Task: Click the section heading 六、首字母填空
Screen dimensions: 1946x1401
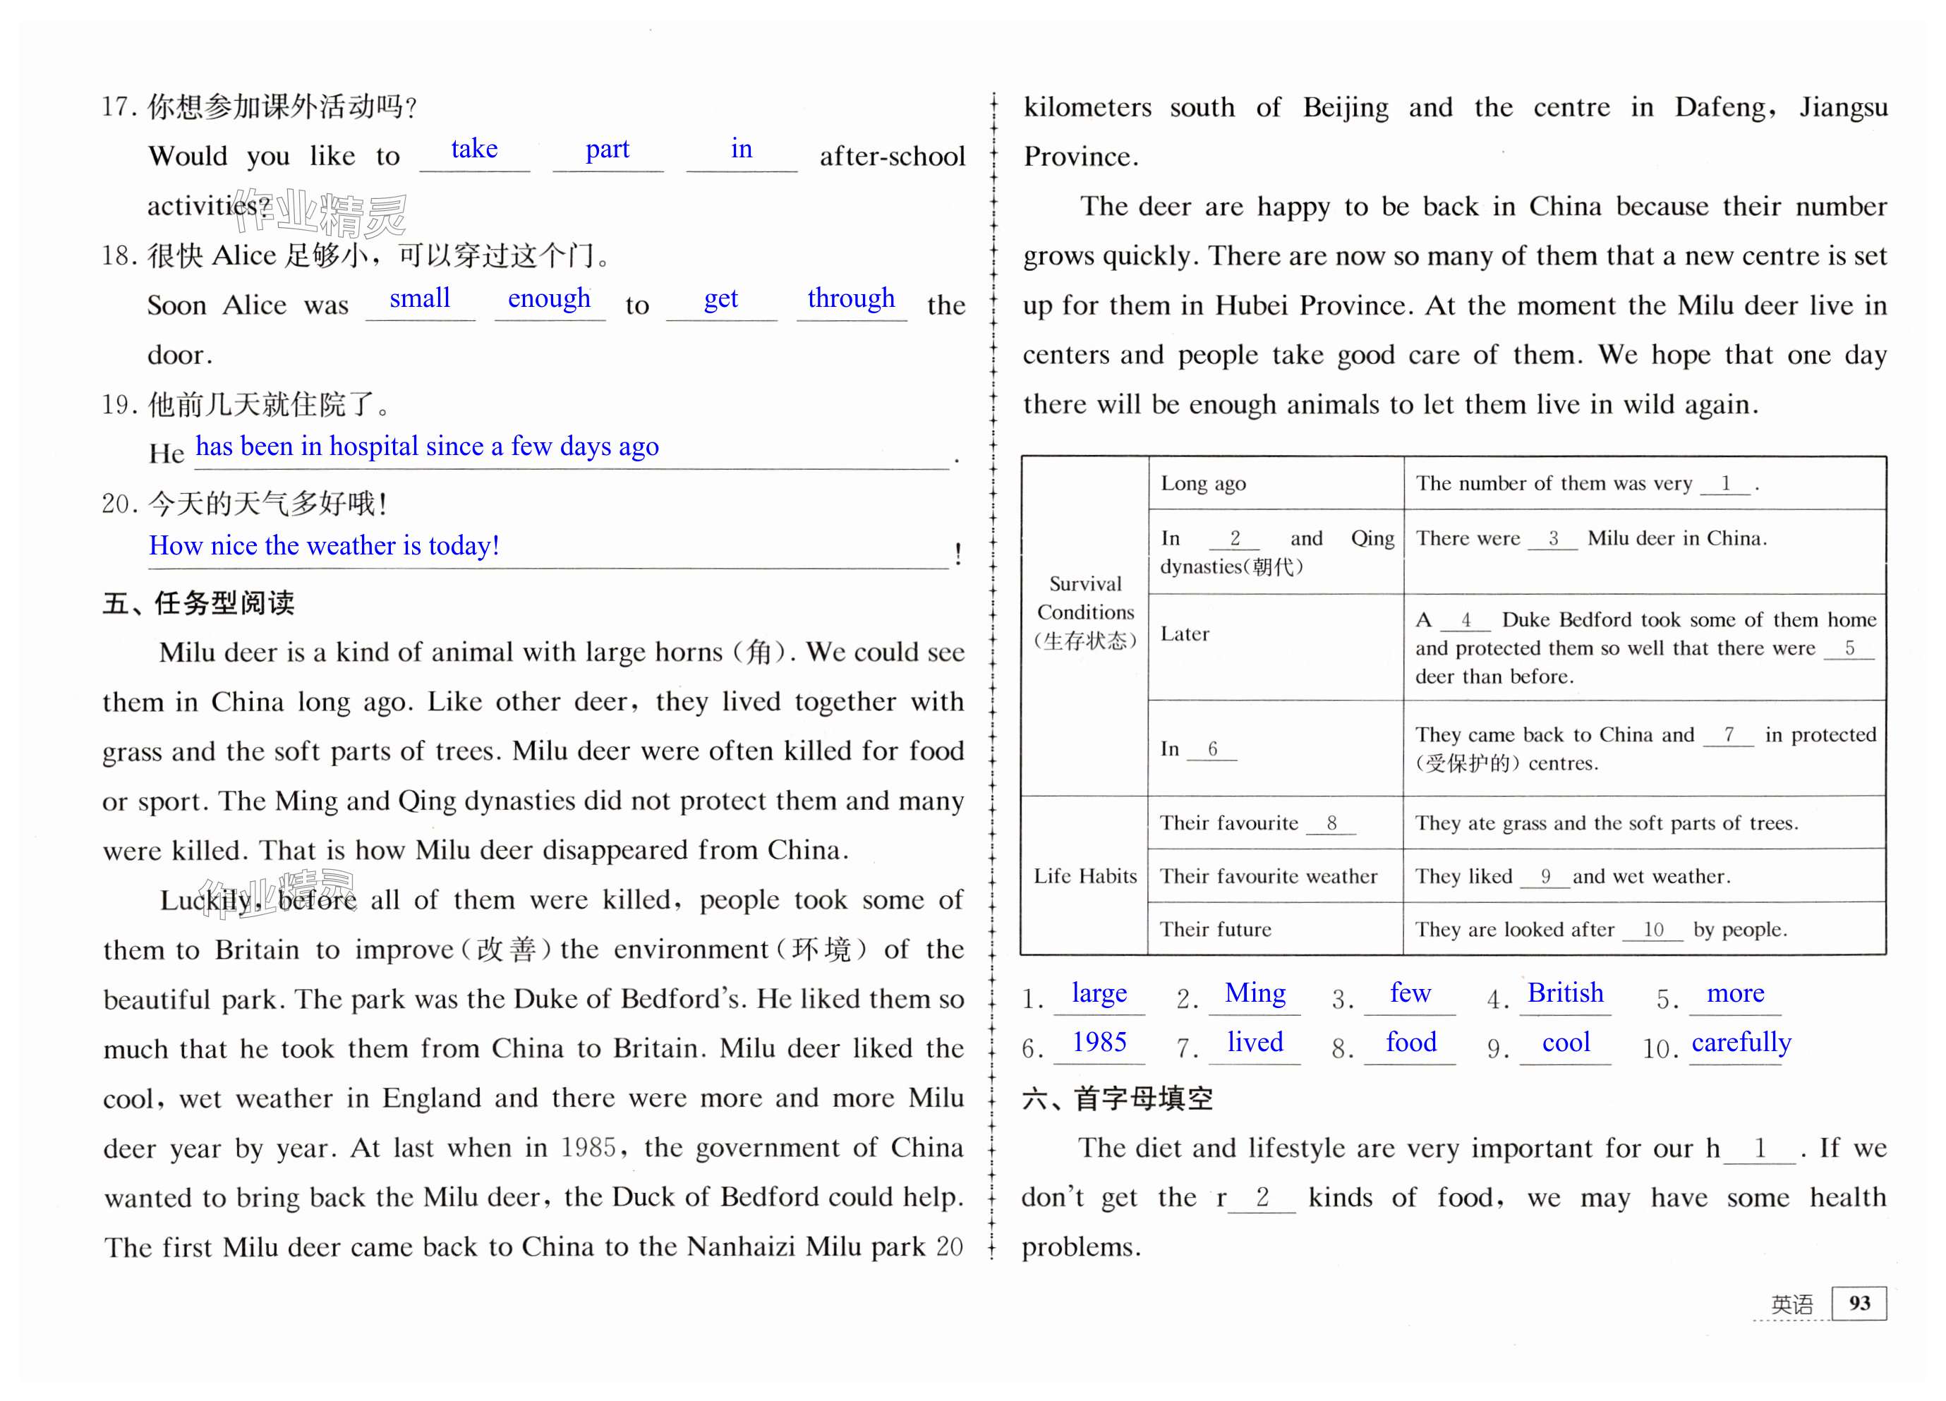Action: click(x=1117, y=1098)
